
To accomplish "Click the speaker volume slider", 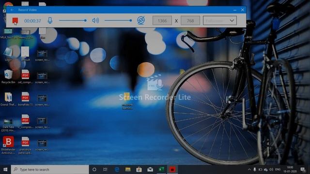I will click(x=118, y=20).
